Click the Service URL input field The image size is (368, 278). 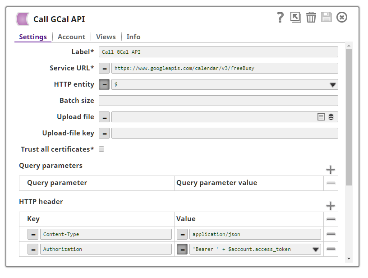(225, 68)
